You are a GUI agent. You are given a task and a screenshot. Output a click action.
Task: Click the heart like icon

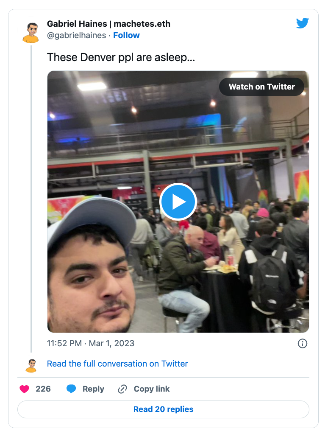tap(25, 389)
